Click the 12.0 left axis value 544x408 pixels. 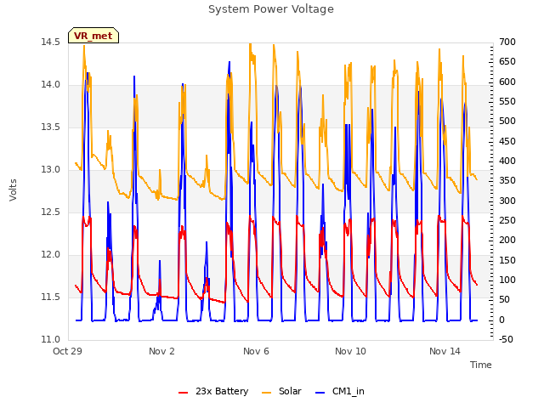click(x=50, y=255)
